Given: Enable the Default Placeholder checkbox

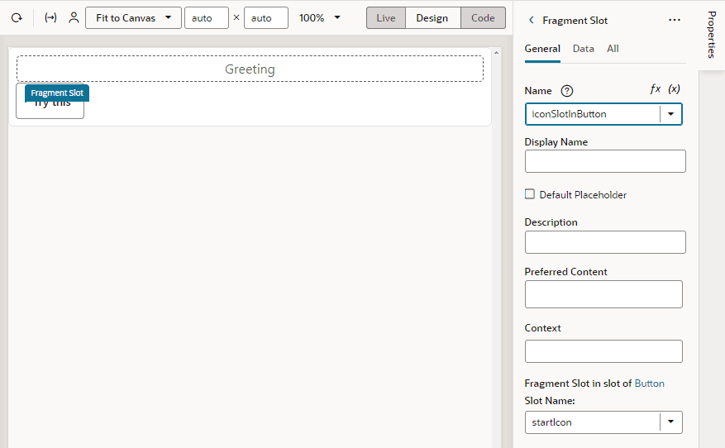Looking at the screenshot, I should [530, 194].
